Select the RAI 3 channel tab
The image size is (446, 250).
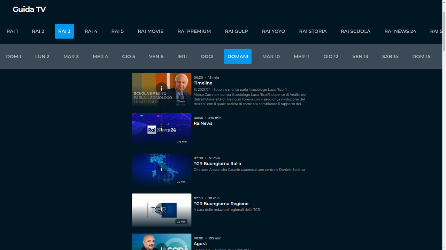pyautogui.click(x=64, y=31)
